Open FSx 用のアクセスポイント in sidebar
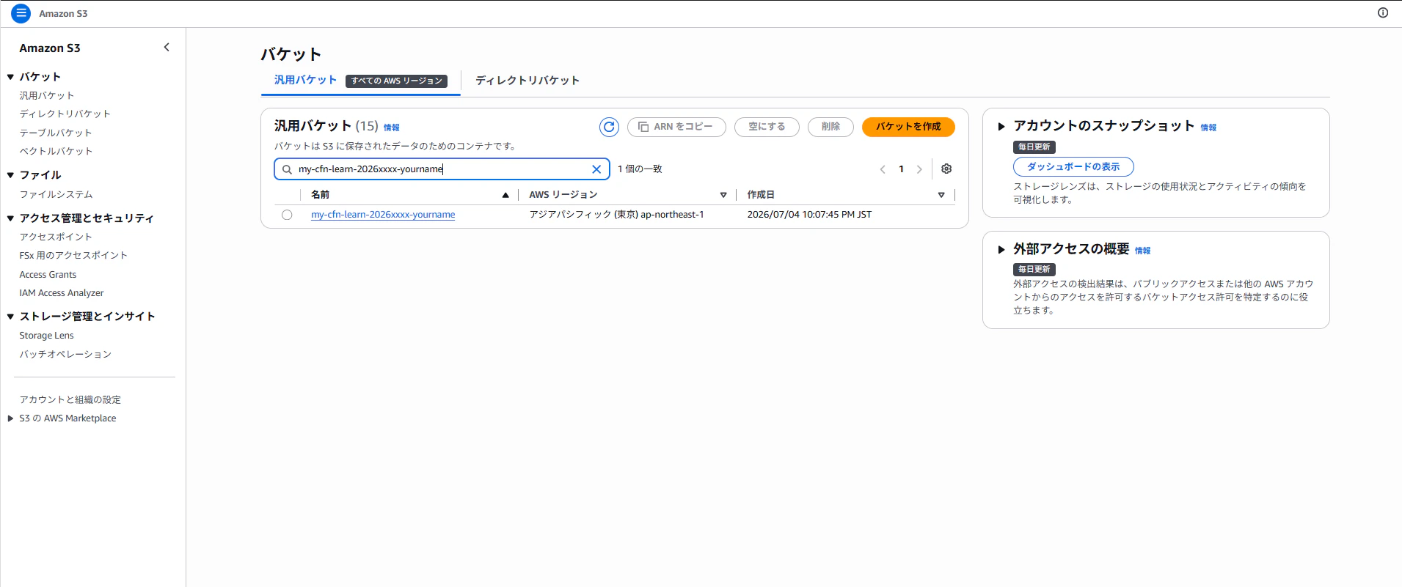1402x587 pixels. [x=73, y=255]
